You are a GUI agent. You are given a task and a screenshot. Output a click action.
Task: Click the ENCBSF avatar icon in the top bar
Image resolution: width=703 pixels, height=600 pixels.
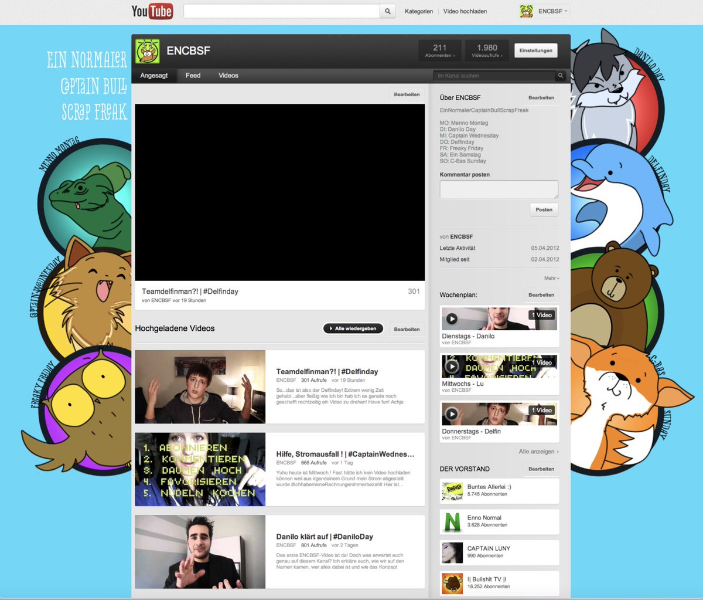point(527,11)
